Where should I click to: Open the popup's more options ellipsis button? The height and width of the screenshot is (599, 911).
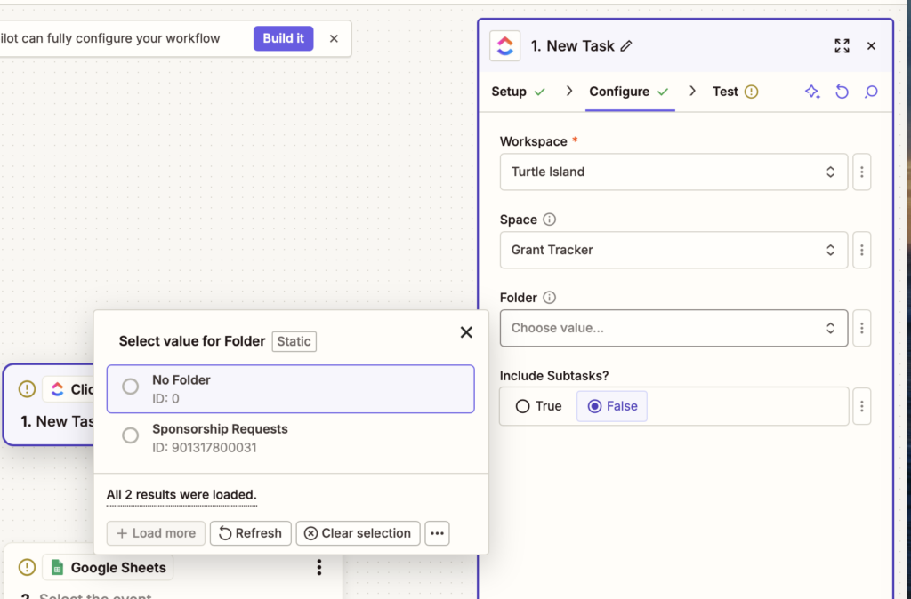point(437,533)
